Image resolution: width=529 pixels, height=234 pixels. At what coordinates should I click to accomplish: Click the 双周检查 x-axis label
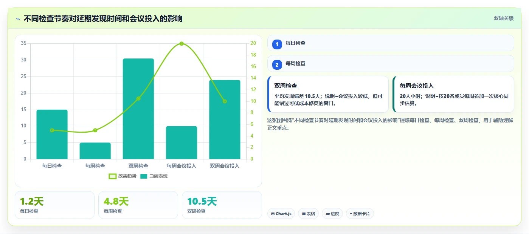click(x=138, y=166)
